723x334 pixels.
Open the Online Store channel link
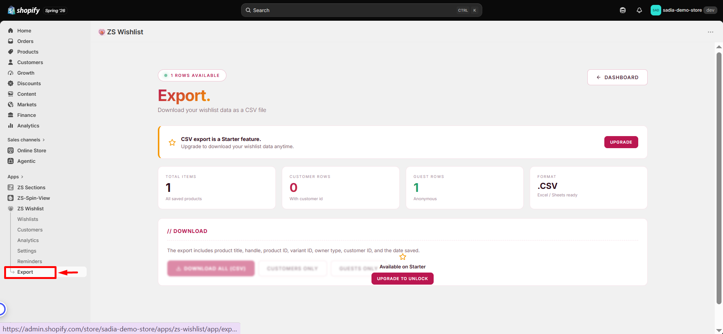click(x=32, y=150)
